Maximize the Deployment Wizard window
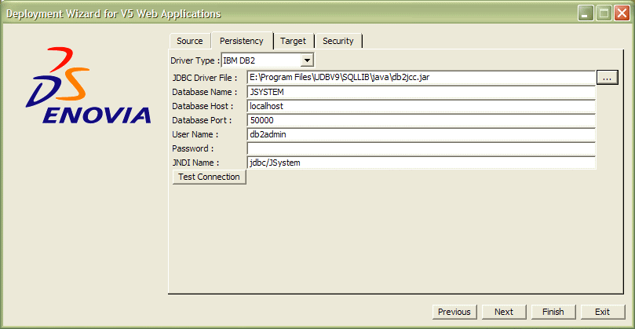 coord(604,13)
